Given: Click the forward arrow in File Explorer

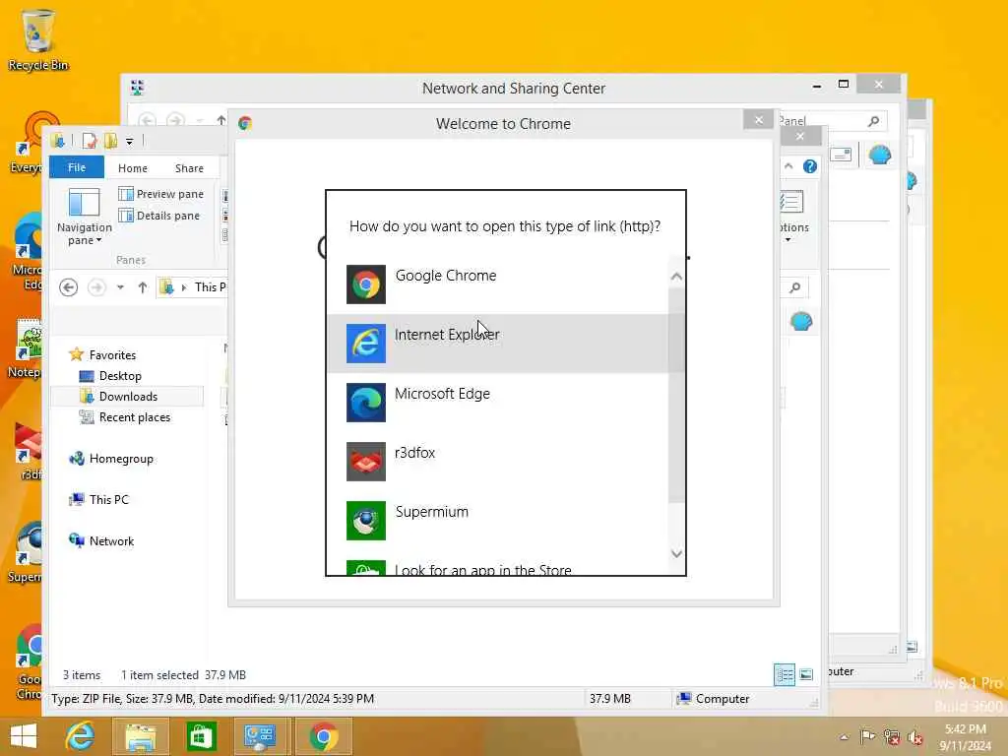Looking at the screenshot, I should point(96,287).
